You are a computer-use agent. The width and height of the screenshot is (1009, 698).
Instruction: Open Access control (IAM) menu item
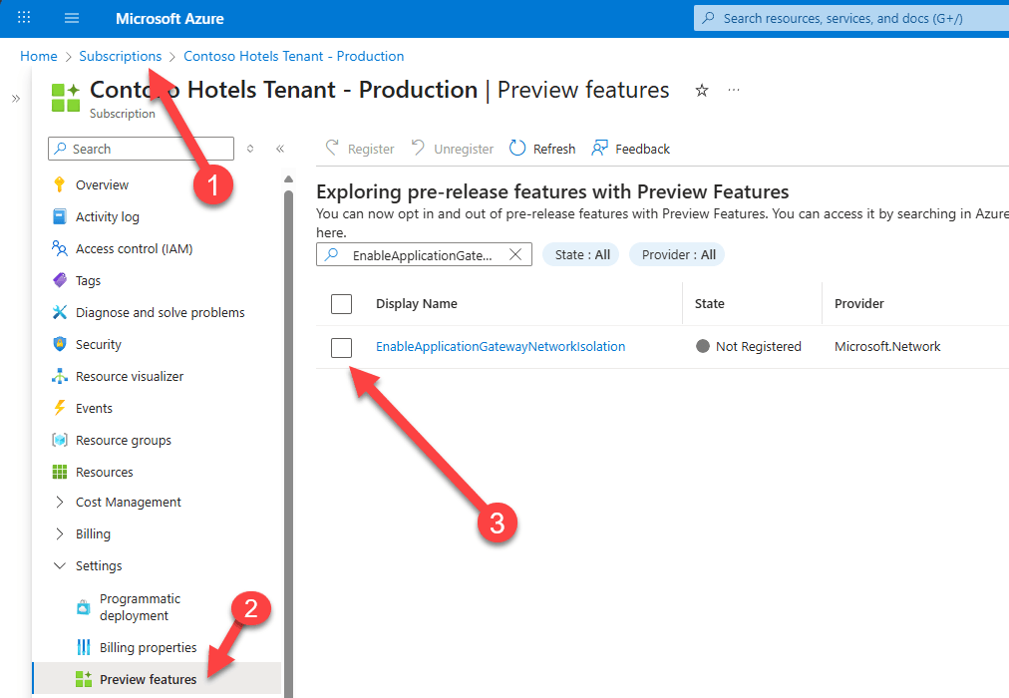pos(134,248)
